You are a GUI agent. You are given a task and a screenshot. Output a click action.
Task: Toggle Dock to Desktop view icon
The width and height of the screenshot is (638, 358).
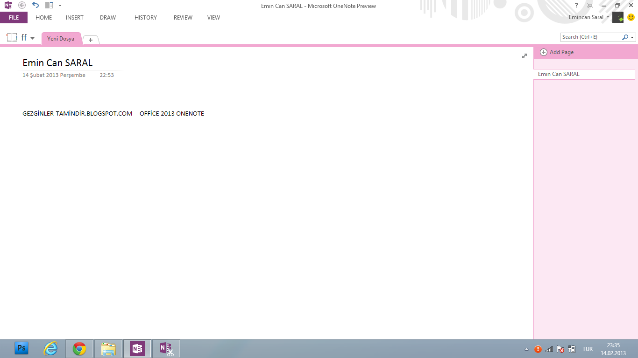click(x=49, y=6)
